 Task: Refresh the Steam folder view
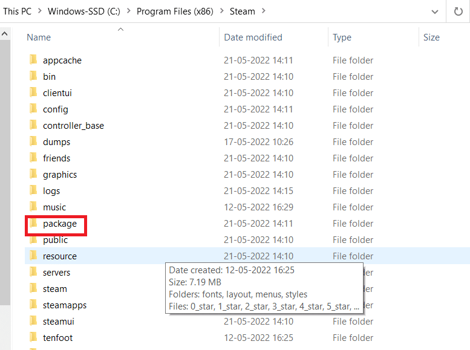(x=458, y=11)
